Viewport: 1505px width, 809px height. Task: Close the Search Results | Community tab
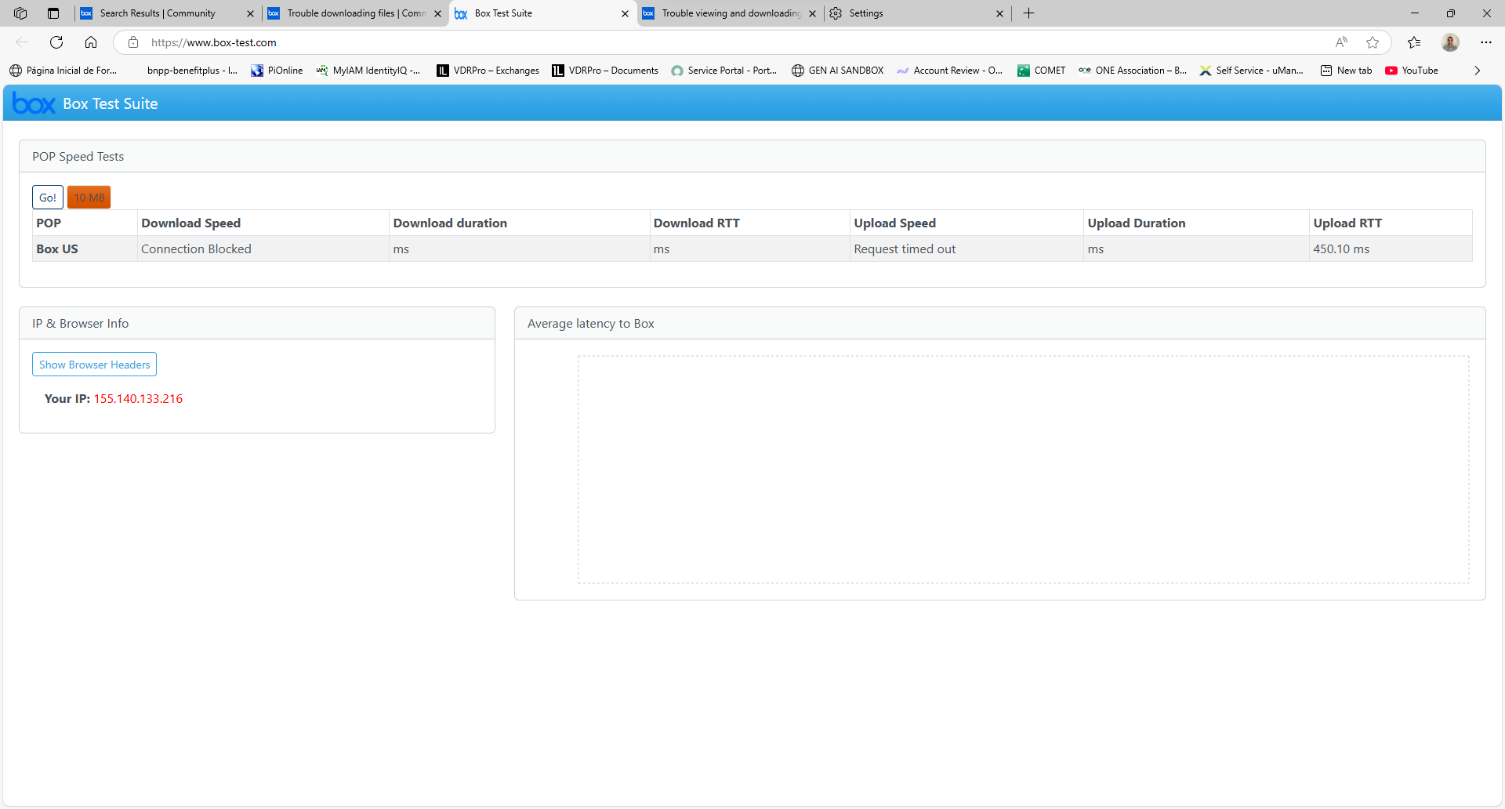(250, 13)
